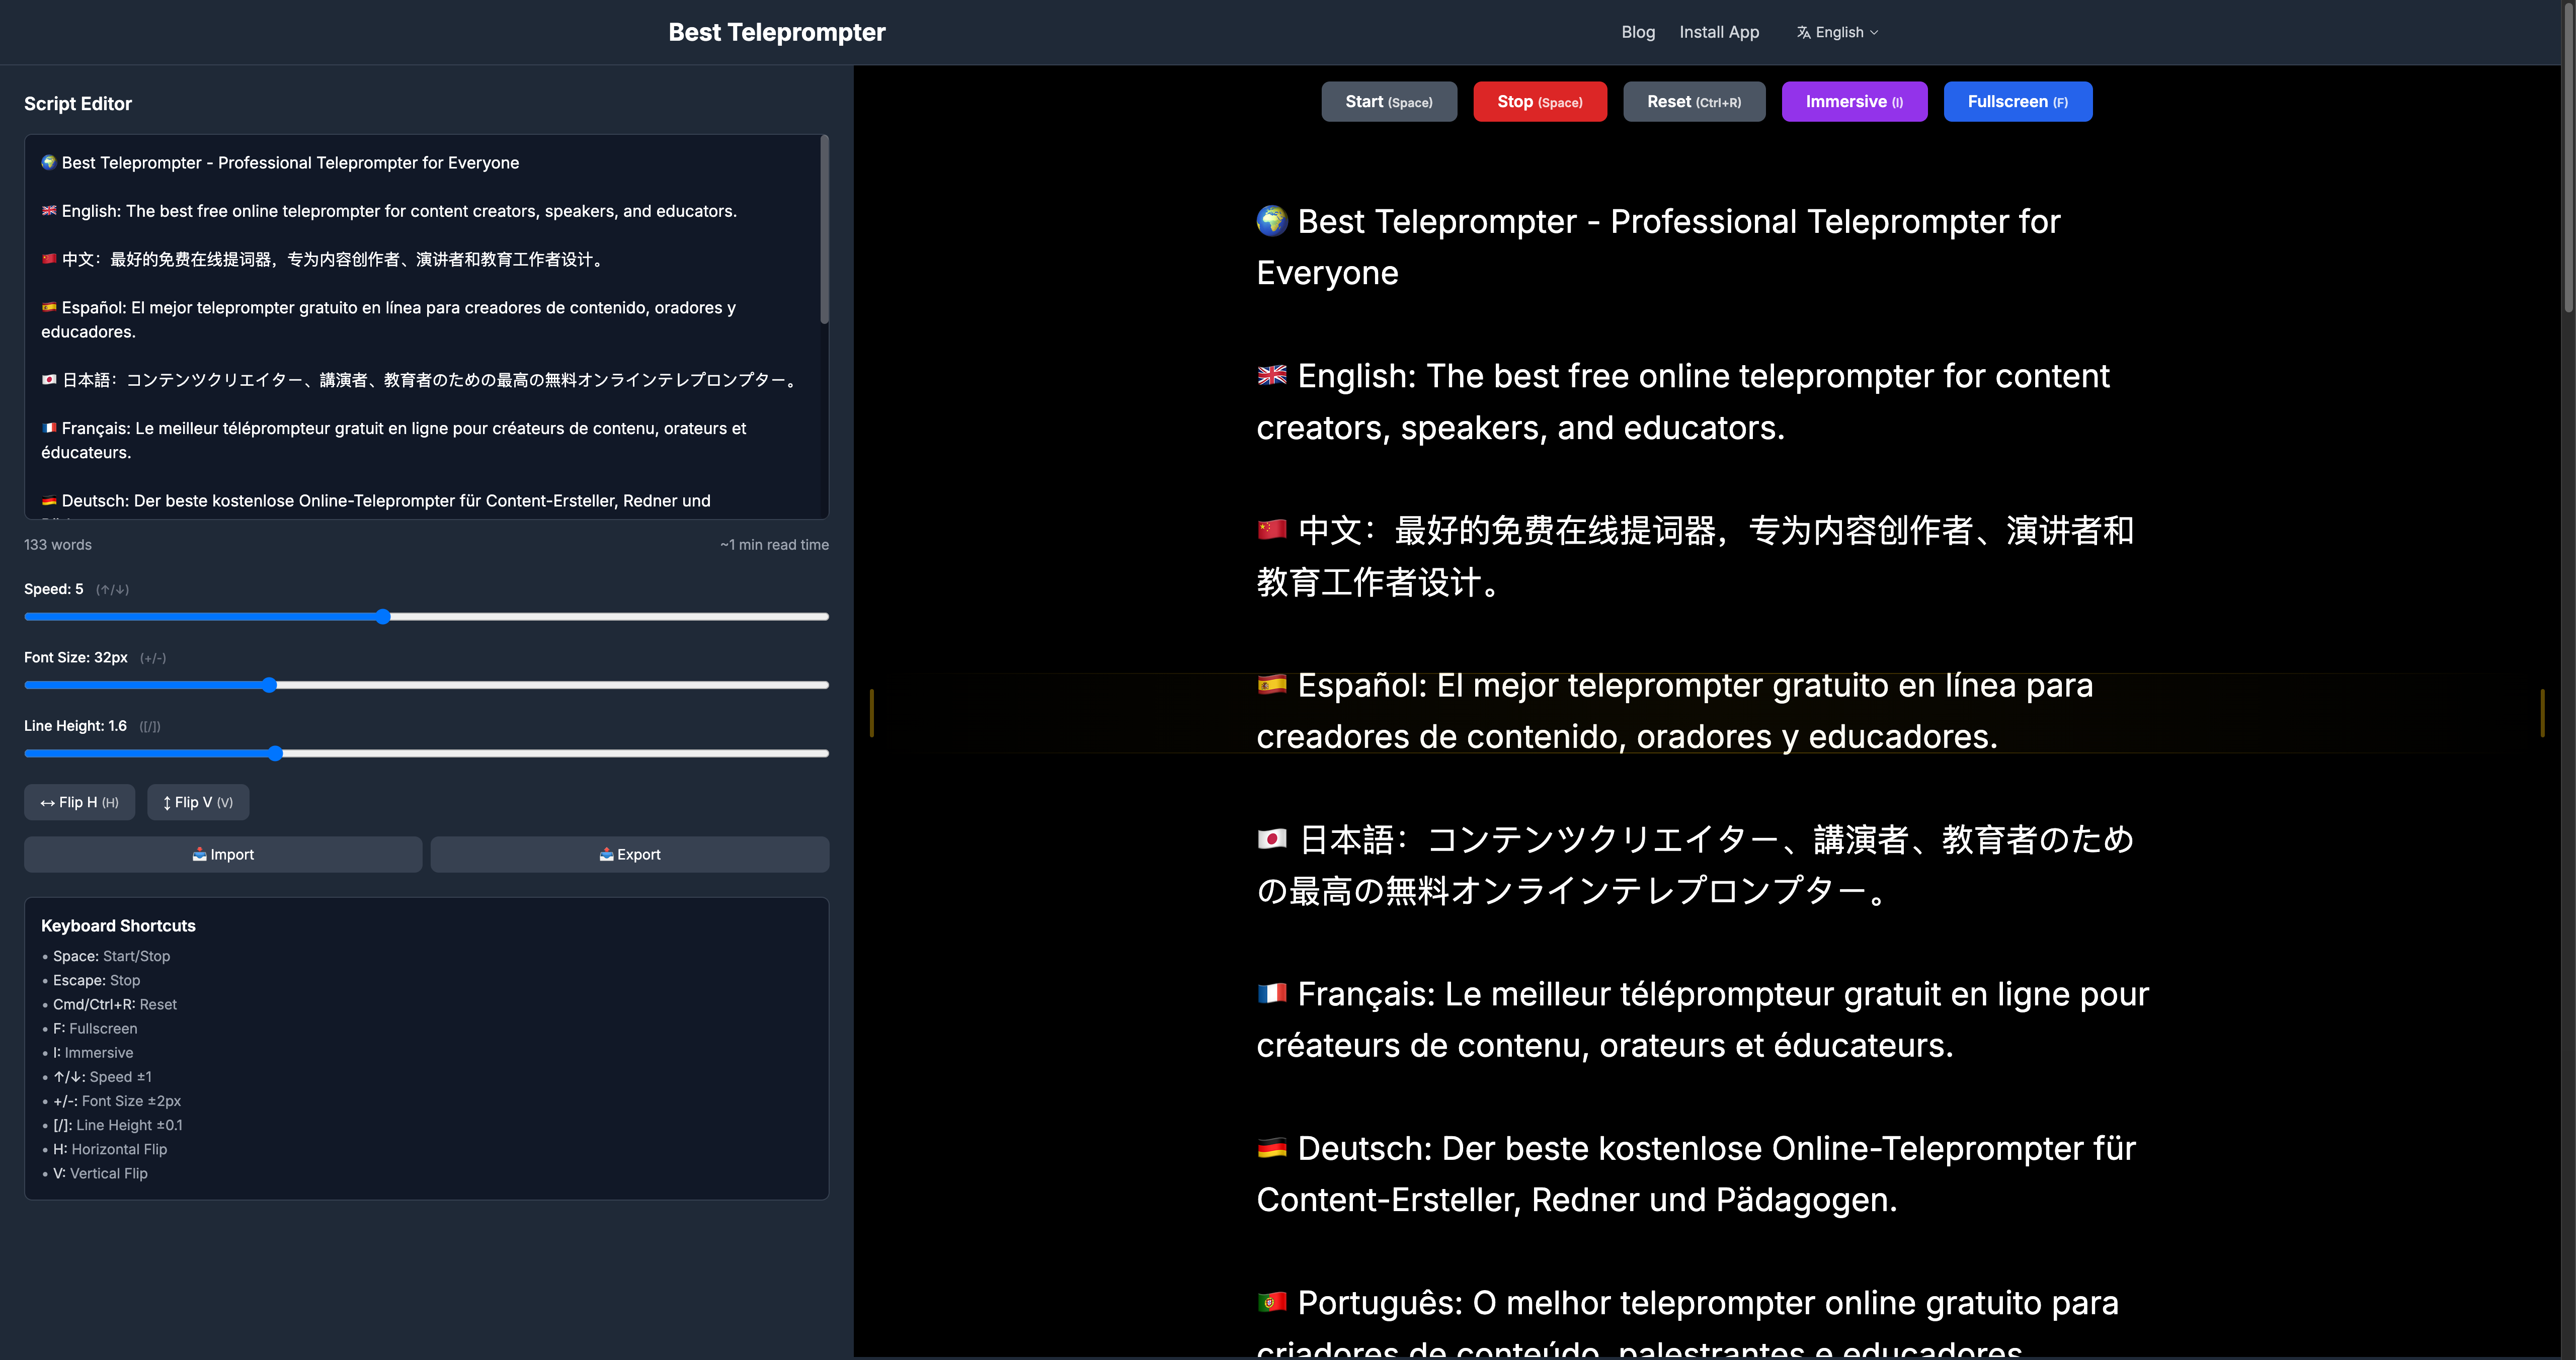
Task: Click the horizontal arrows icon in Flip H
Action: 47,803
